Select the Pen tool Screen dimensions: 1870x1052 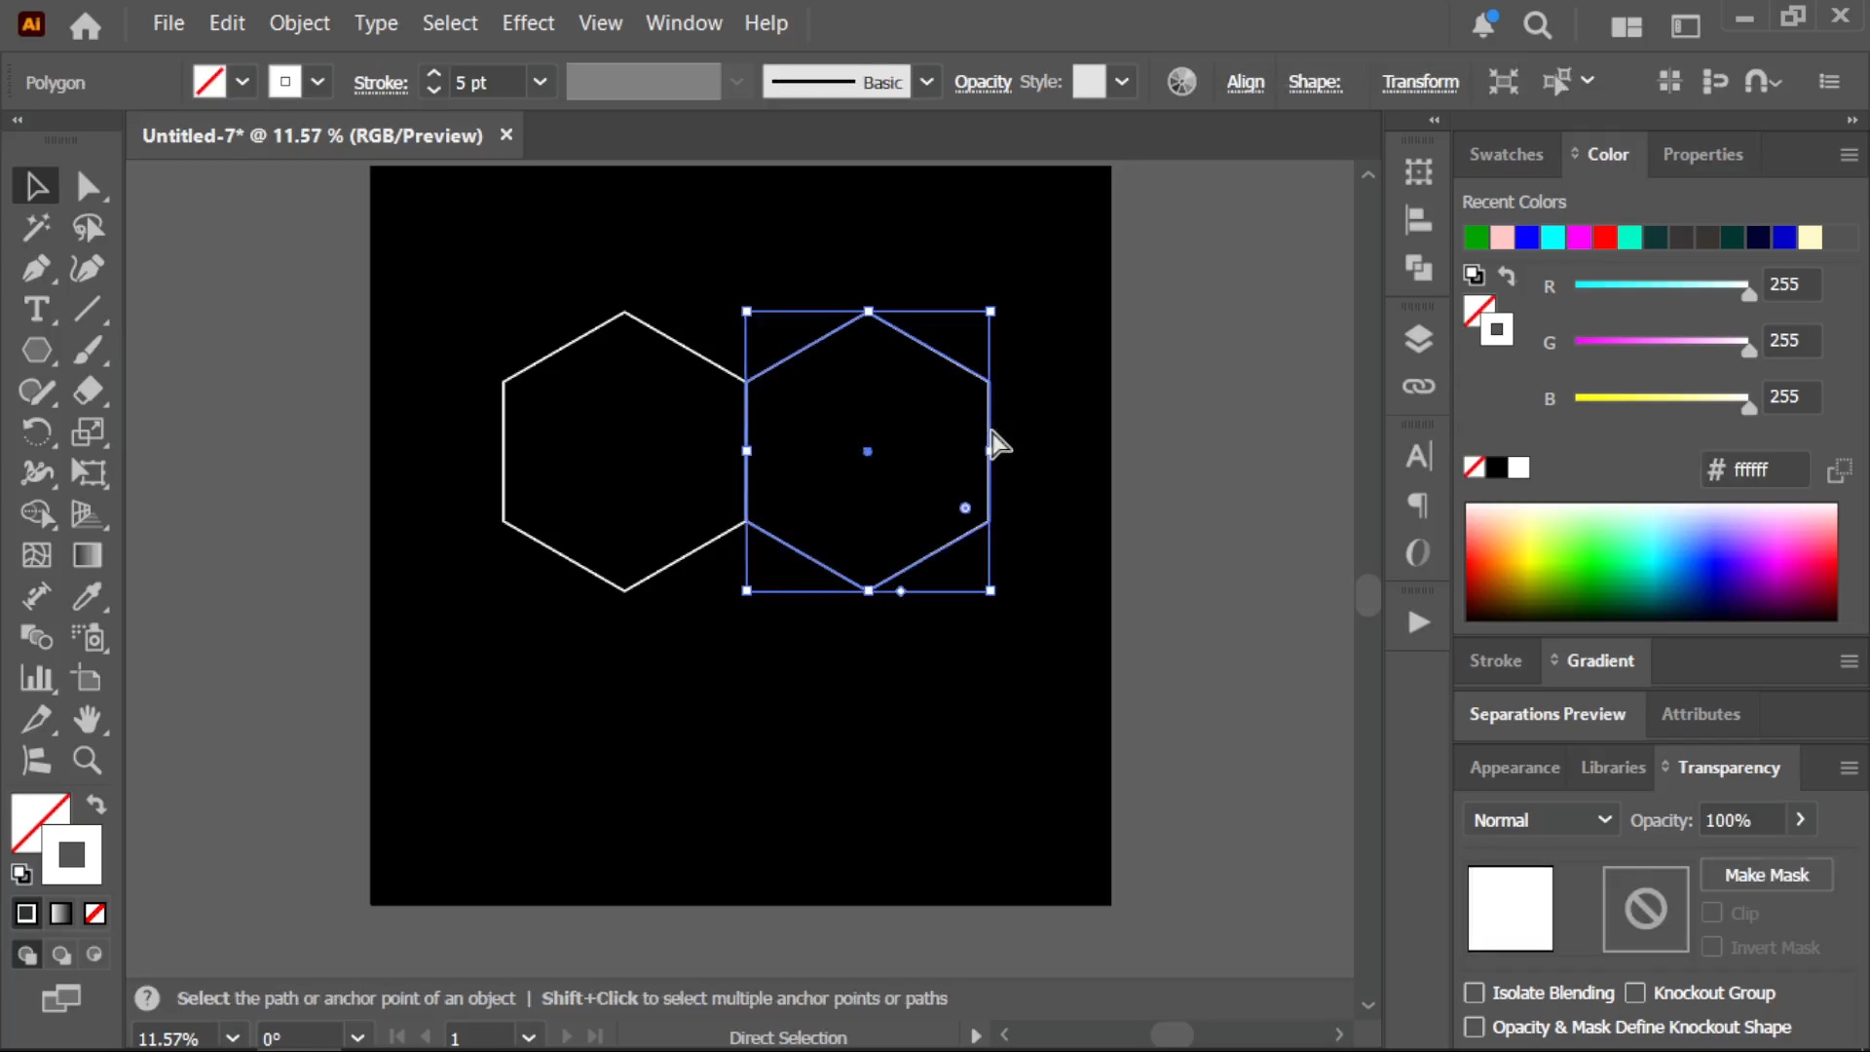pos(36,269)
